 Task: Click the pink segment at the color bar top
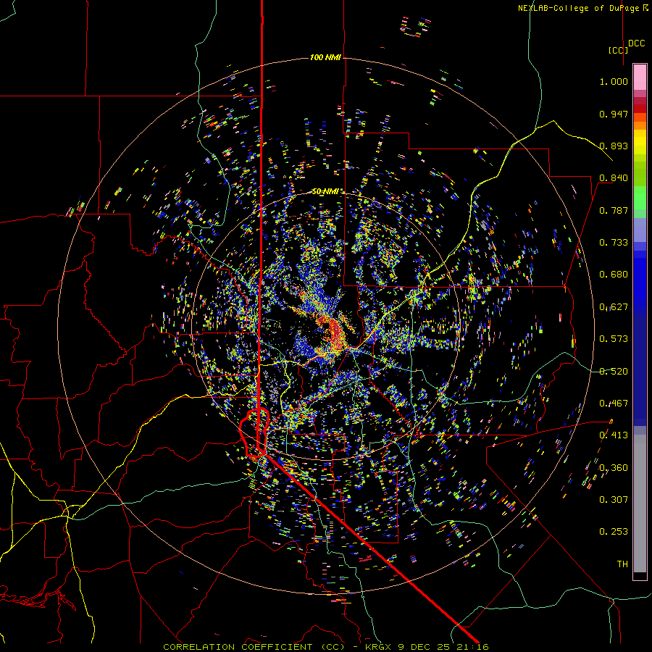coord(640,77)
